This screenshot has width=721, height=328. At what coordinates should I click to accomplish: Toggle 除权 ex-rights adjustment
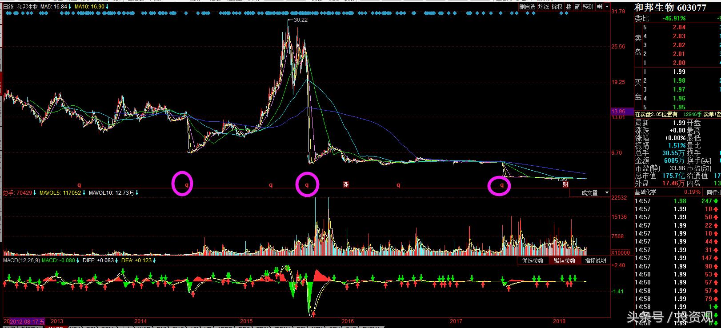[x=557, y=7]
